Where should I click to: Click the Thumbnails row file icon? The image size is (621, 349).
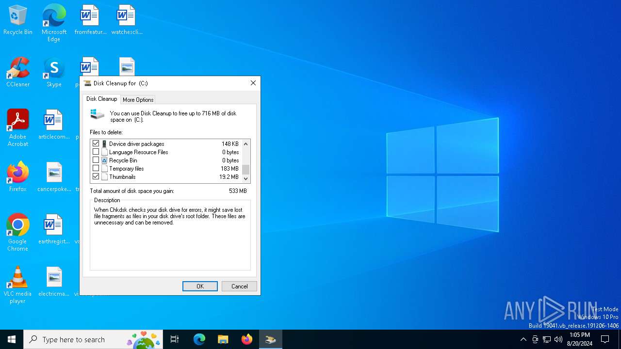(104, 176)
